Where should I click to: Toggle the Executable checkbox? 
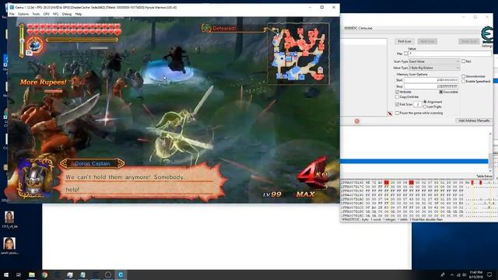pos(441,92)
